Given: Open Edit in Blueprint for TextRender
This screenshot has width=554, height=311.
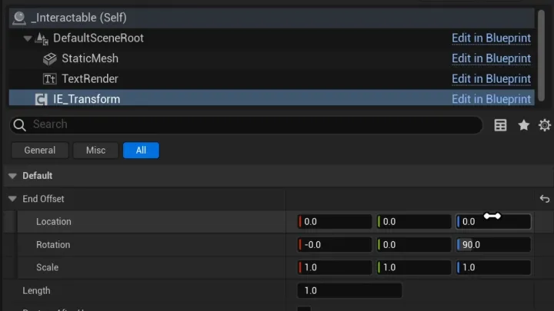Looking at the screenshot, I should 491,78.
